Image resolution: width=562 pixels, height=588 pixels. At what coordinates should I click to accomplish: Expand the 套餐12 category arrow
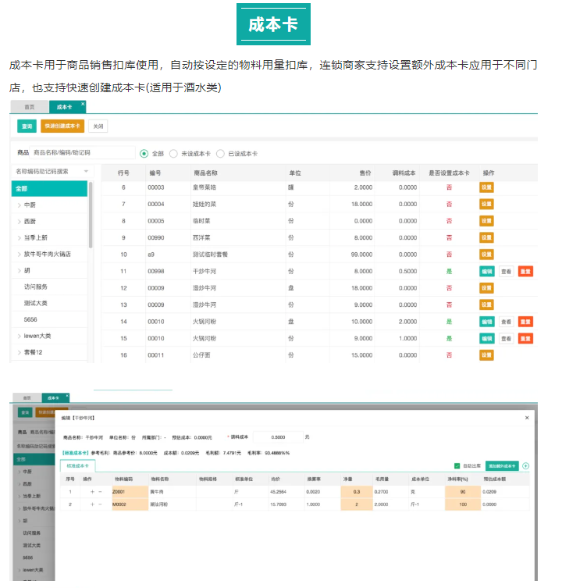click(19, 352)
